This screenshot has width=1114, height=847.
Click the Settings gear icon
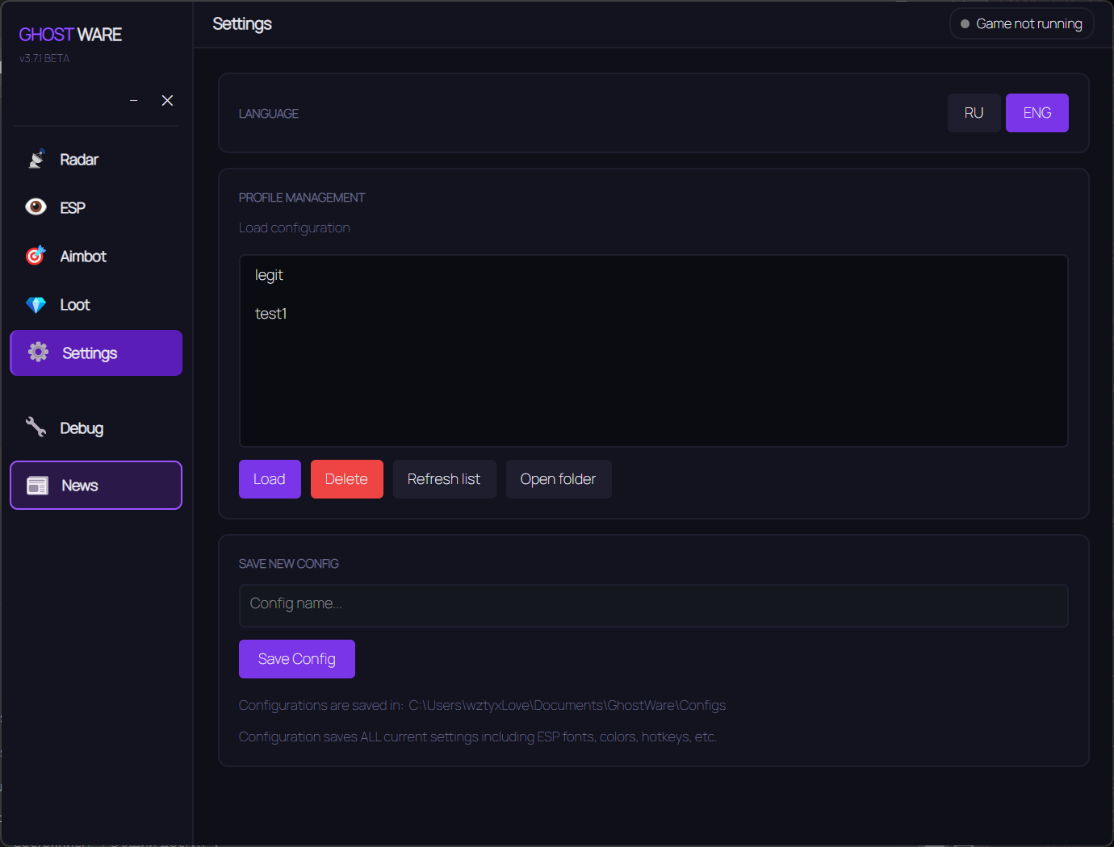[x=38, y=352]
